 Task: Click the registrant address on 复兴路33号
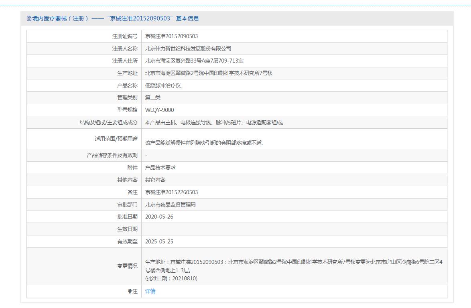click(x=194, y=61)
